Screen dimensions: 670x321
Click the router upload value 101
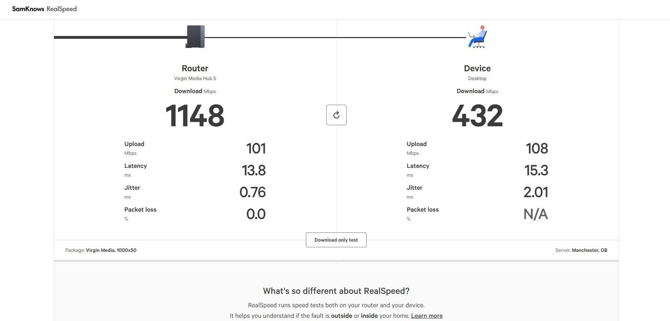tap(255, 149)
